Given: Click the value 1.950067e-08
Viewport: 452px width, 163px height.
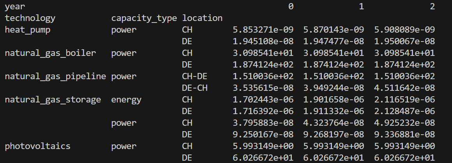Looking at the screenshot, I should 404,41.
